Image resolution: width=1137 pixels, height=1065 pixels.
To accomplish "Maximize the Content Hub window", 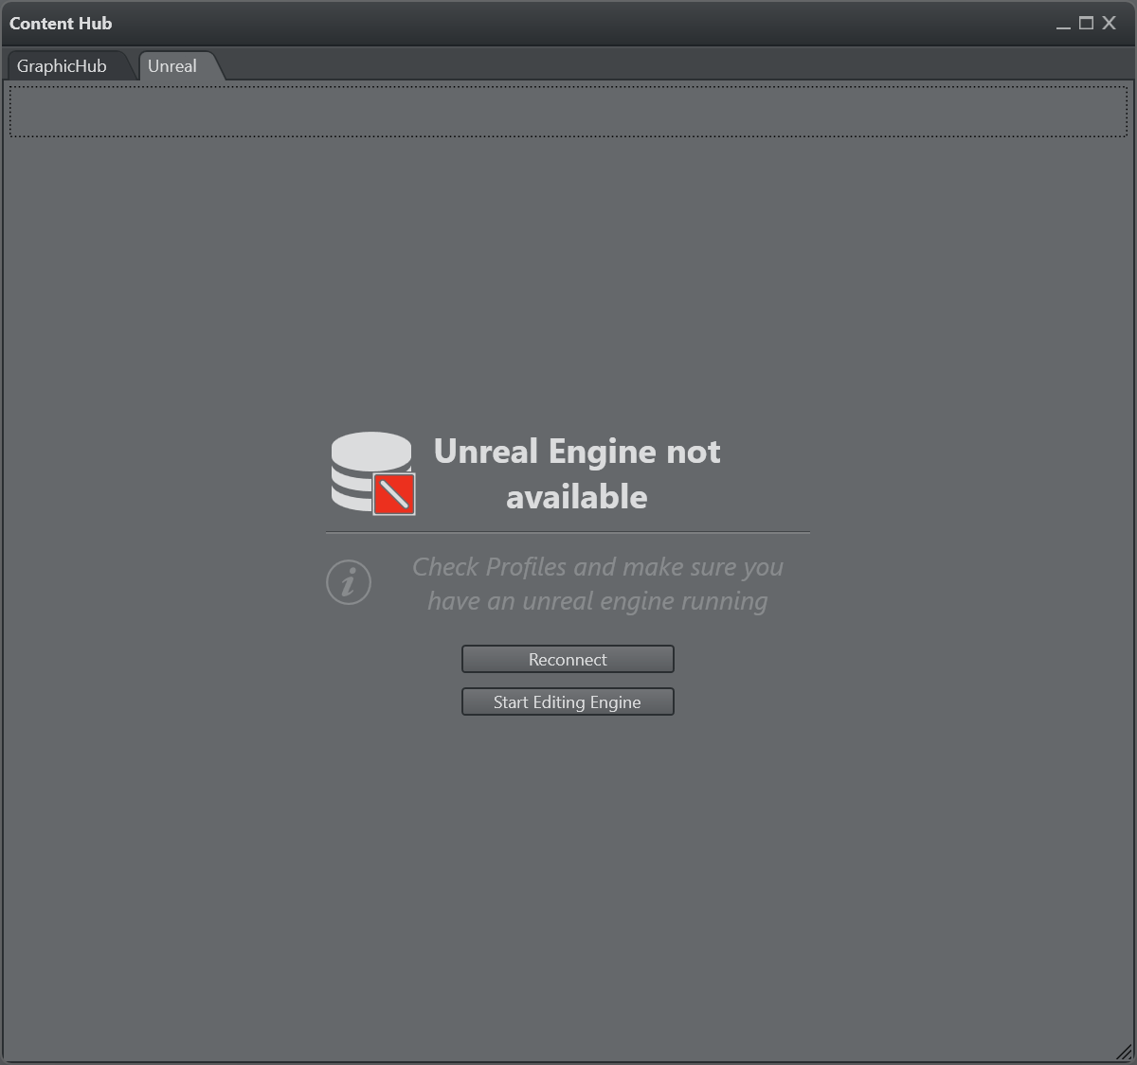I will click(x=1086, y=24).
